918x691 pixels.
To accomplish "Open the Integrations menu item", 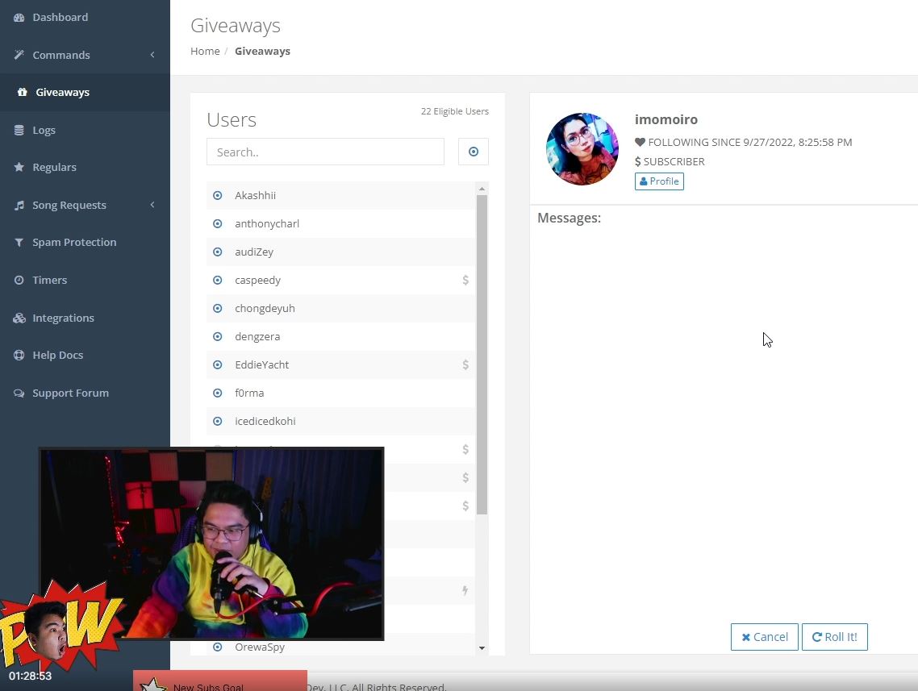I will [85, 318].
